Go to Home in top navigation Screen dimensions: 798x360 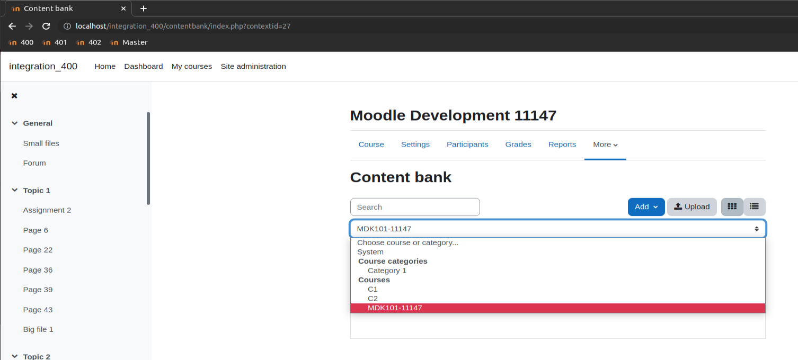coord(105,66)
